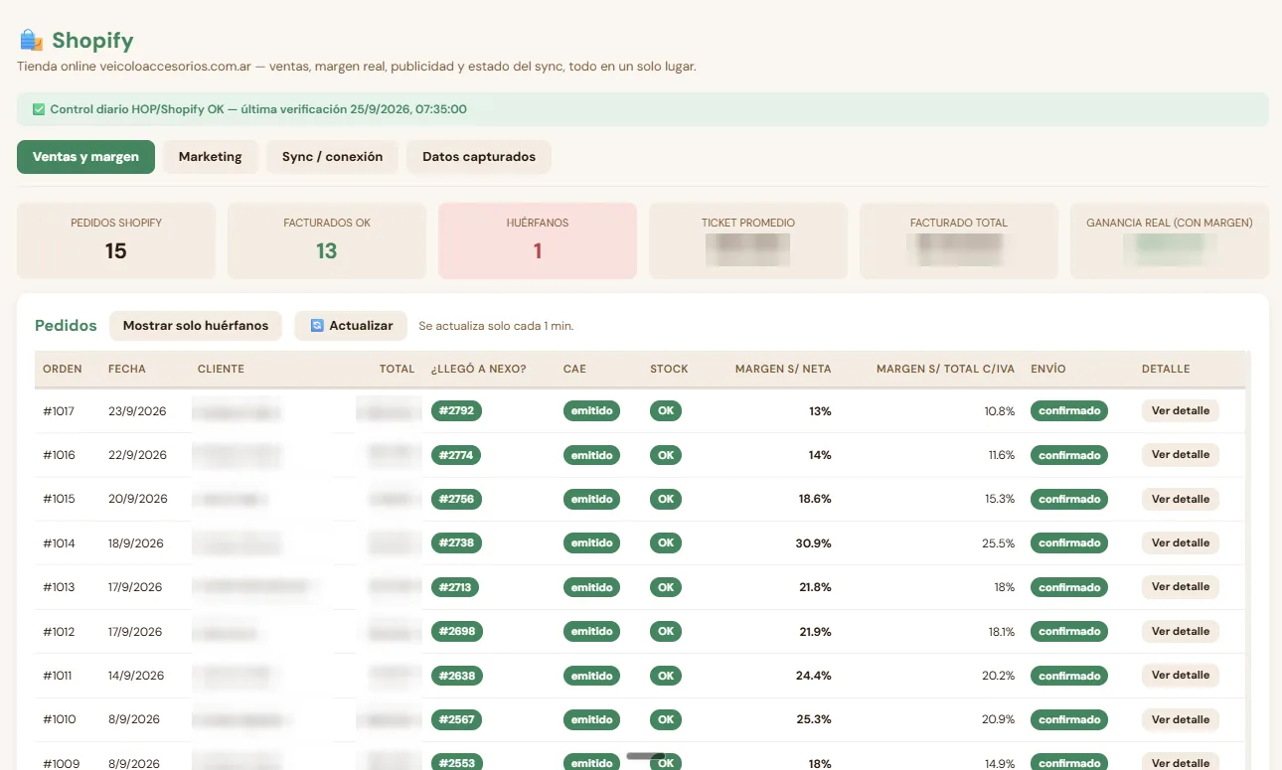Click the Nexo badge #2774
Screen dimensions: 1282x770
[x=456, y=455]
